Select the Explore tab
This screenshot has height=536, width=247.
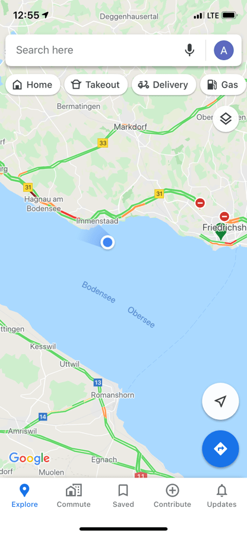pos(24,496)
